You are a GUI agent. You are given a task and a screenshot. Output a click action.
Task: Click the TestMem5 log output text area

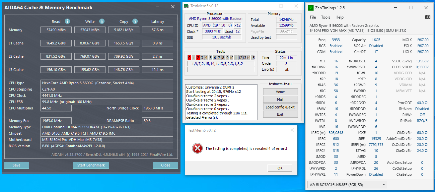point(221,102)
